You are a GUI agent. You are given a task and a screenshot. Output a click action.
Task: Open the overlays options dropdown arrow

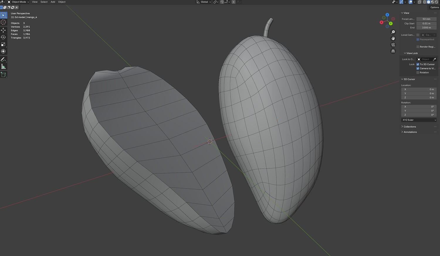pyautogui.click(x=414, y=2)
